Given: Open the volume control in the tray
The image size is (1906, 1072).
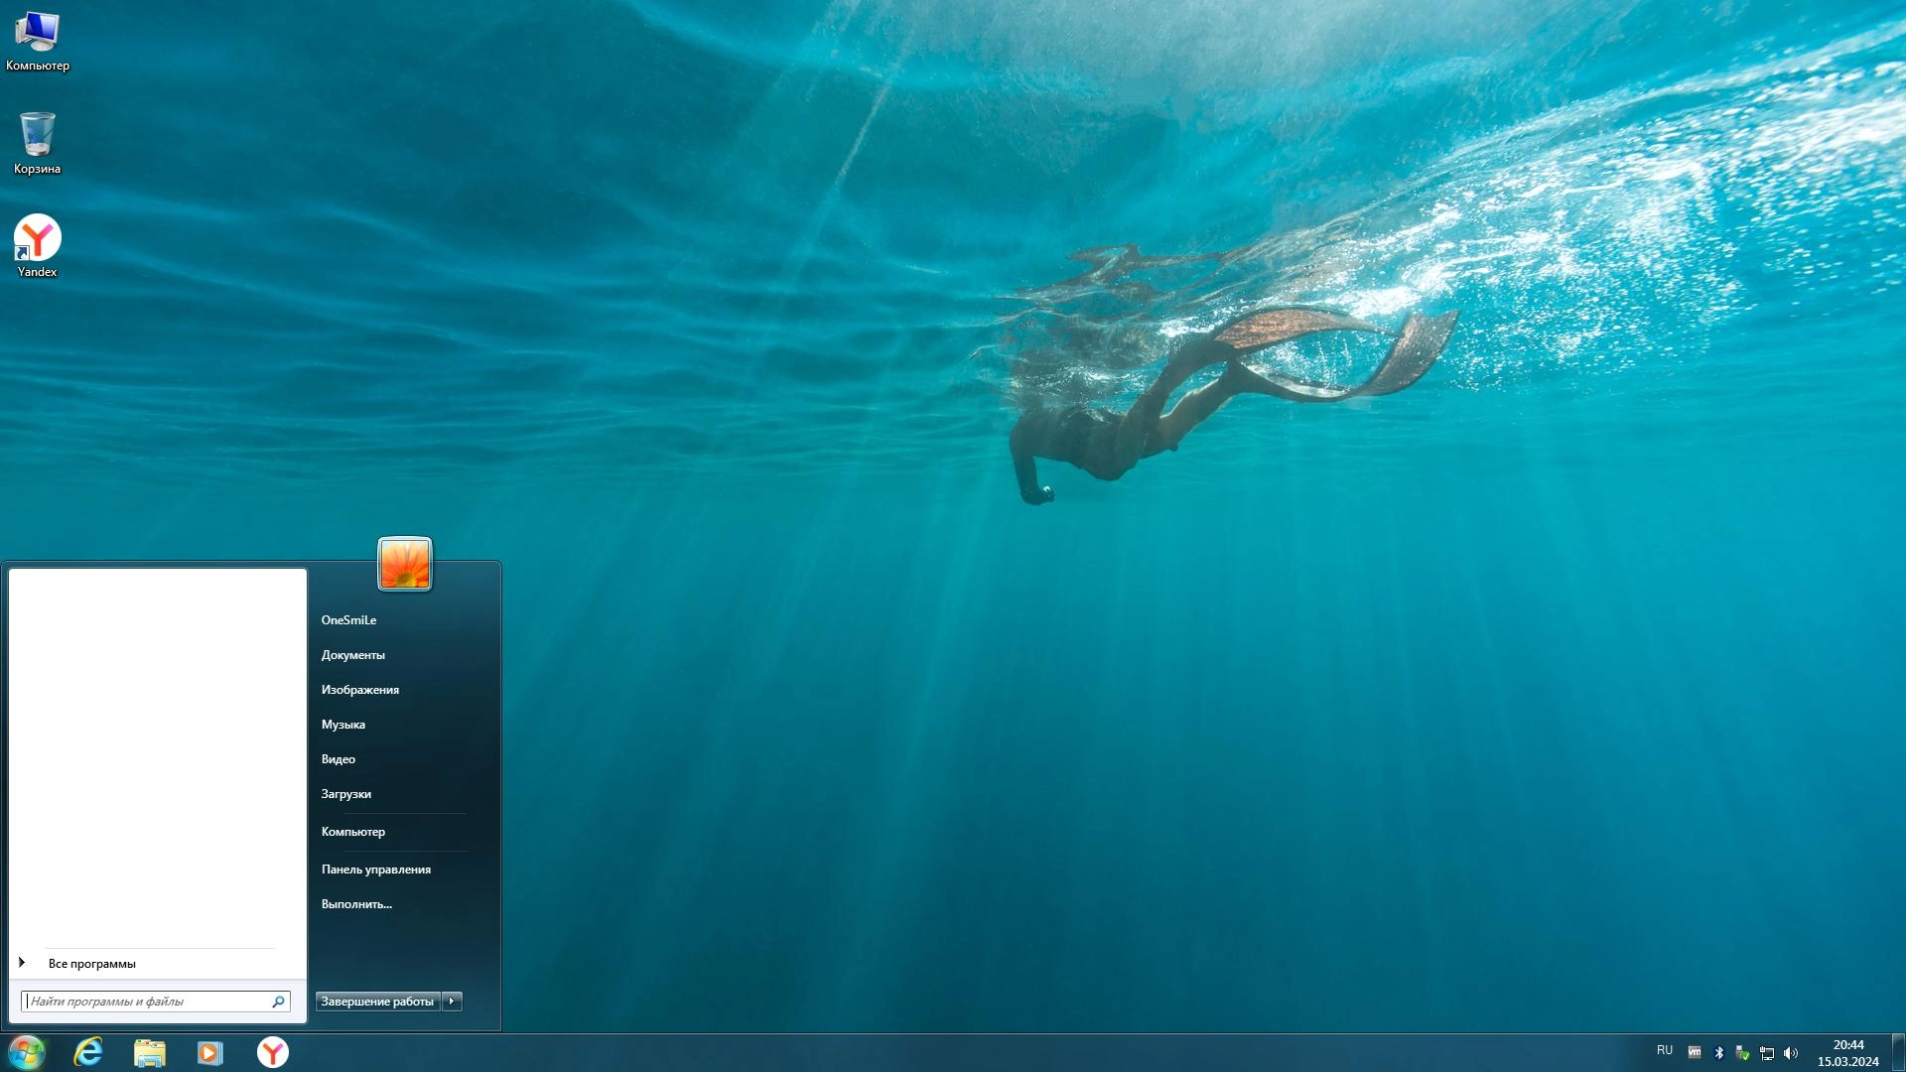Looking at the screenshot, I should tap(1791, 1052).
